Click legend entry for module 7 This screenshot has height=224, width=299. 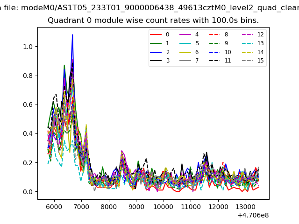point(189,61)
